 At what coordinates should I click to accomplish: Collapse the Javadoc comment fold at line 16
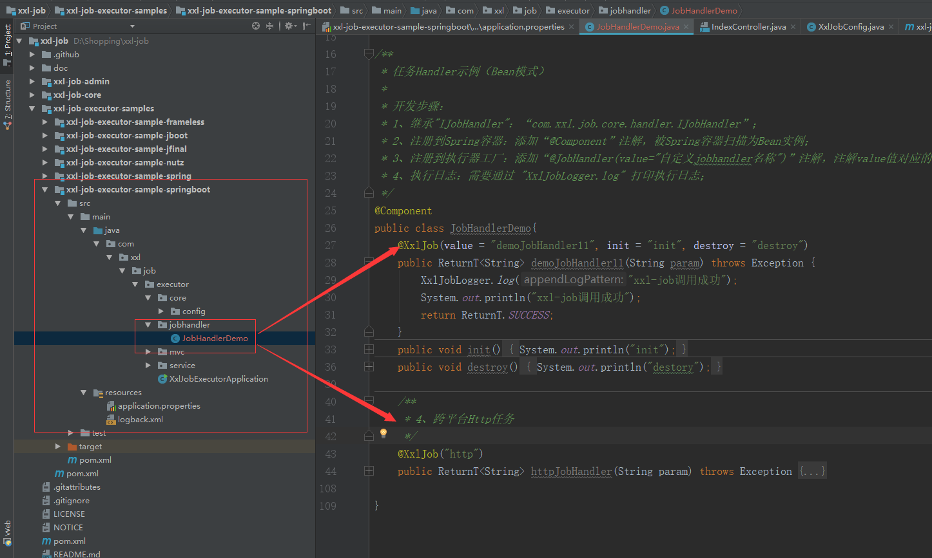(x=369, y=53)
